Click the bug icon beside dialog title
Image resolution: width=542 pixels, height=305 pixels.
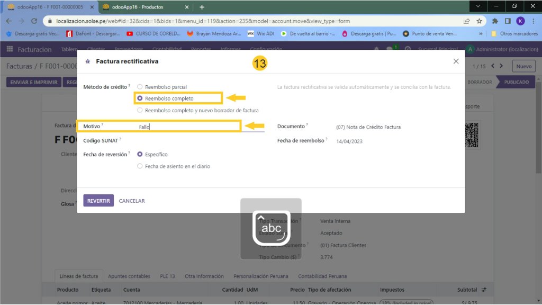coord(88,61)
